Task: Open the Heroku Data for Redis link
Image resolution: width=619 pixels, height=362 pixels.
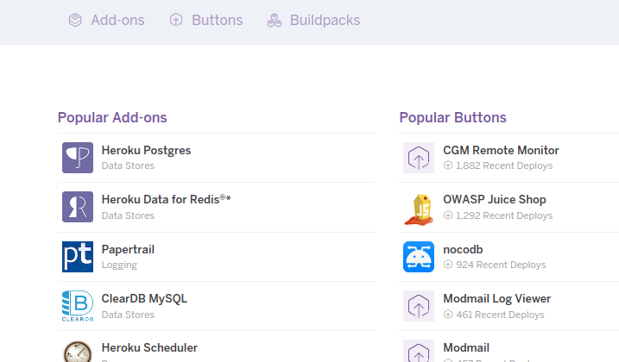Action: pos(166,199)
